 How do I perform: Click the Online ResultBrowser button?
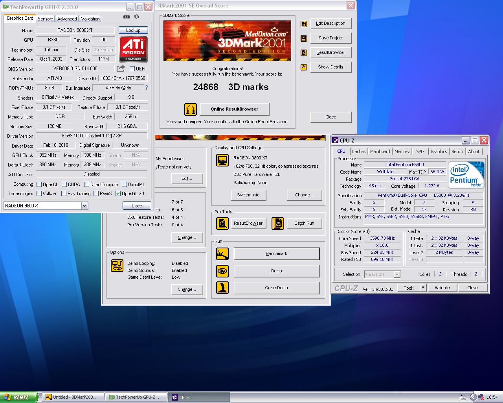(235, 109)
